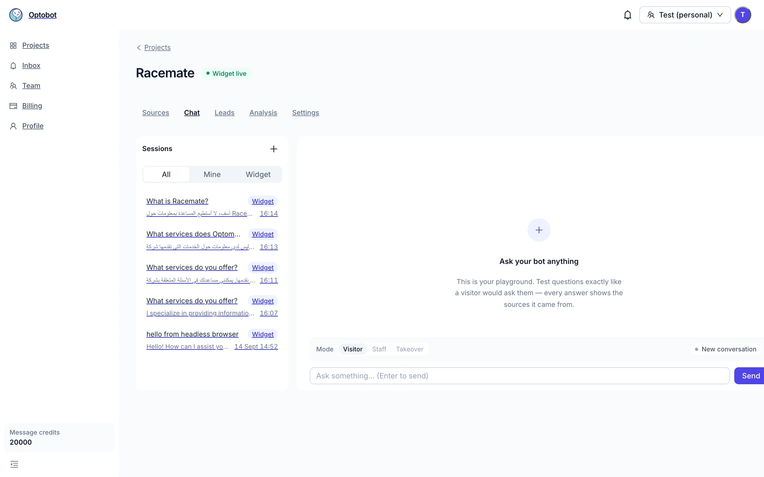The height and width of the screenshot is (477, 764).
Task: Open the Chat tab
Action: (x=192, y=113)
